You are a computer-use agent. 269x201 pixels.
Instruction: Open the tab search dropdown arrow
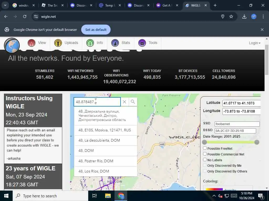tap(5, 5)
